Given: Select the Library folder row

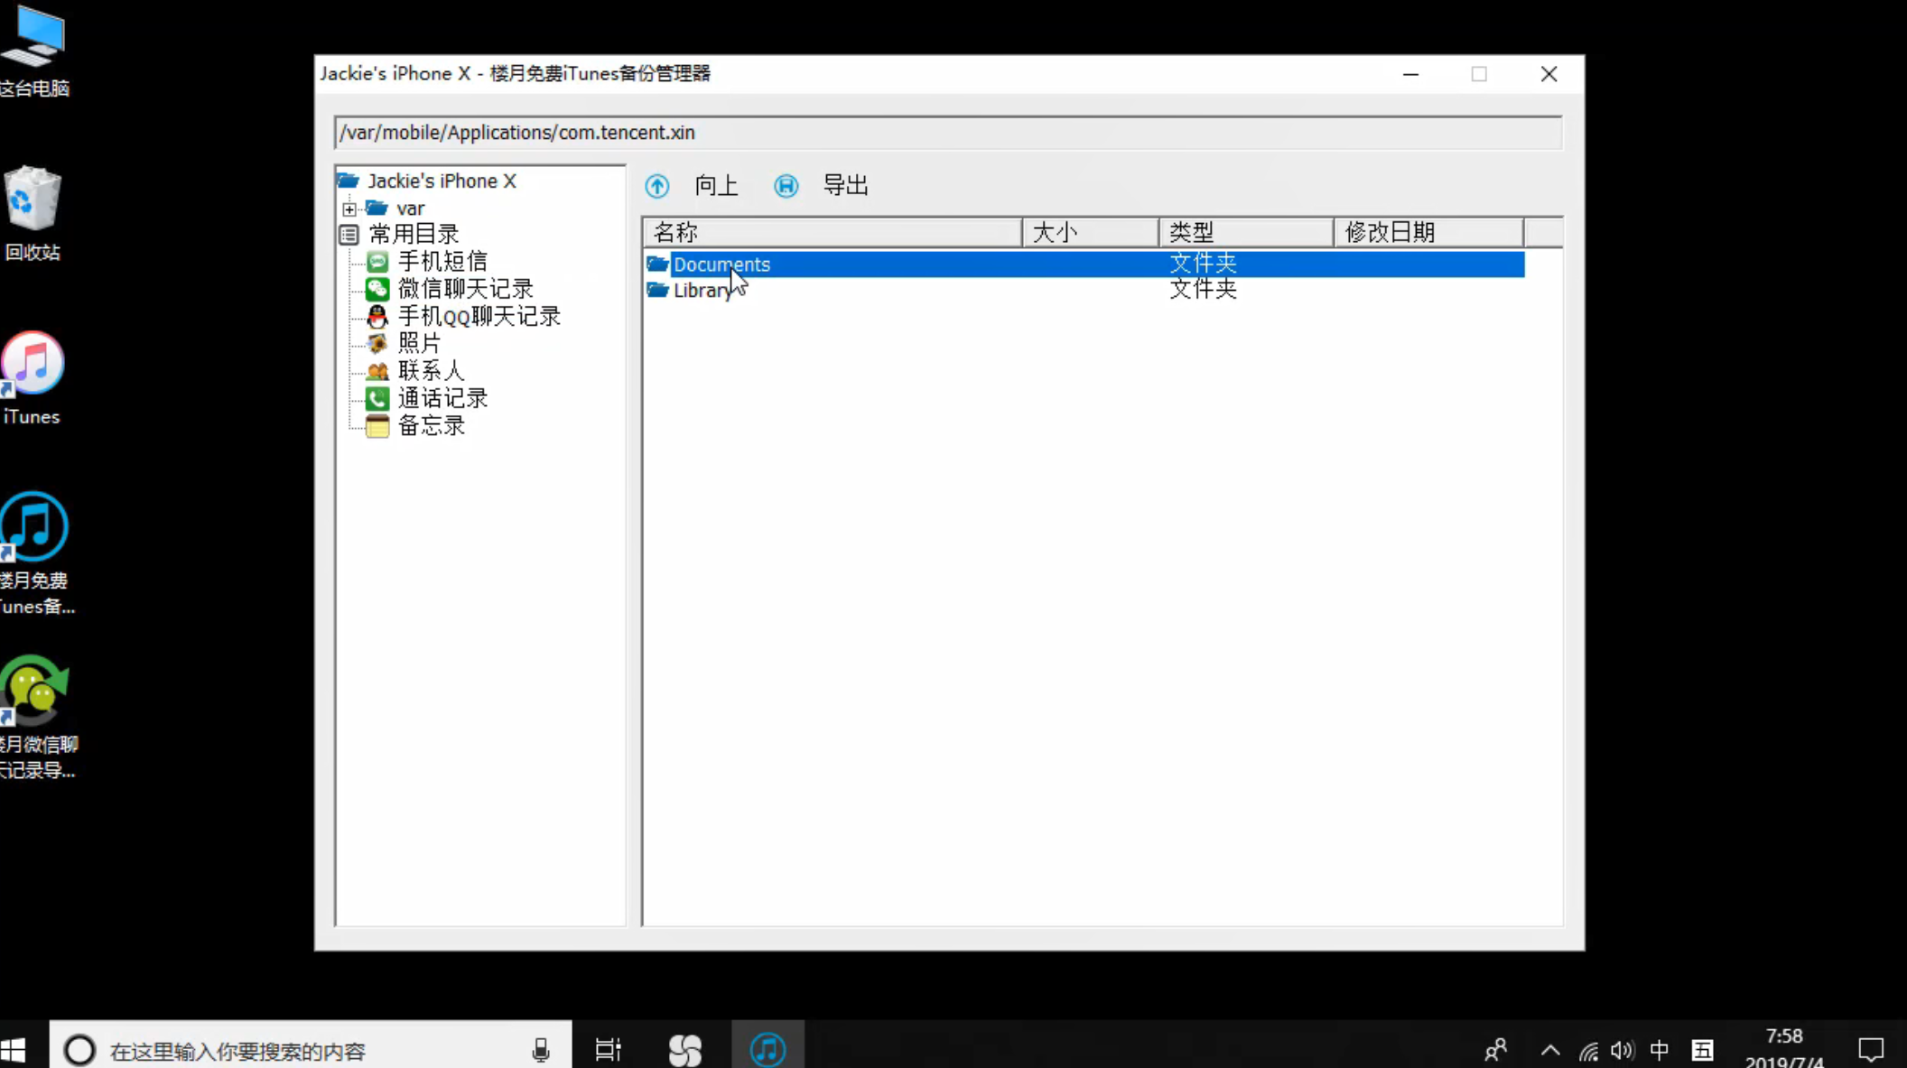Looking at the screenshot, I should (1084, 290).
